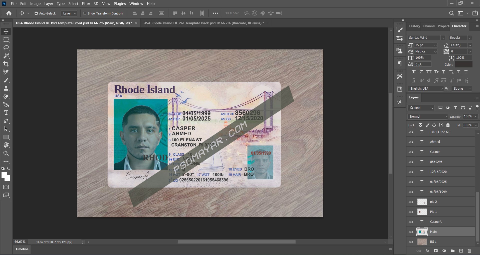This screenshot has width=480, height=255.
Task: Toggle the lock-all padlock in Layers
Action: (x=448, y=125)
